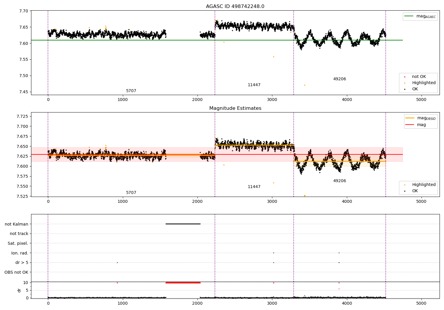Click the 'AGASC ID 498742248.0' plot title
Screen dimensions: 444x310
pyautogui.click(x=235, y=6)
